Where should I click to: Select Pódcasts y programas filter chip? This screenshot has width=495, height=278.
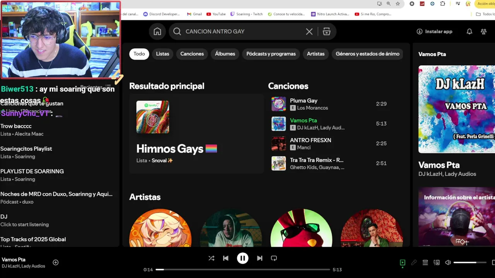[271, 54]
